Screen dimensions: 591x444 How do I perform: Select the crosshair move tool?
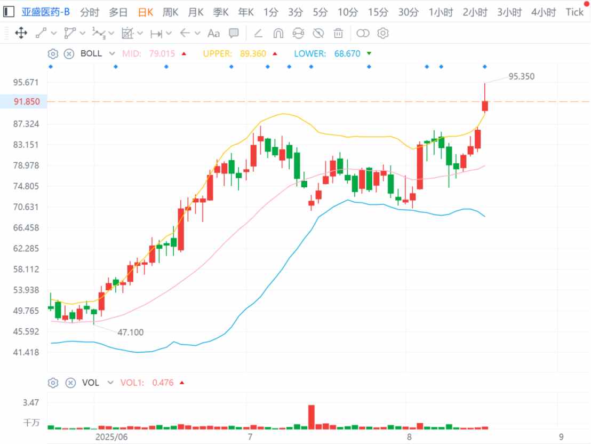21,34
